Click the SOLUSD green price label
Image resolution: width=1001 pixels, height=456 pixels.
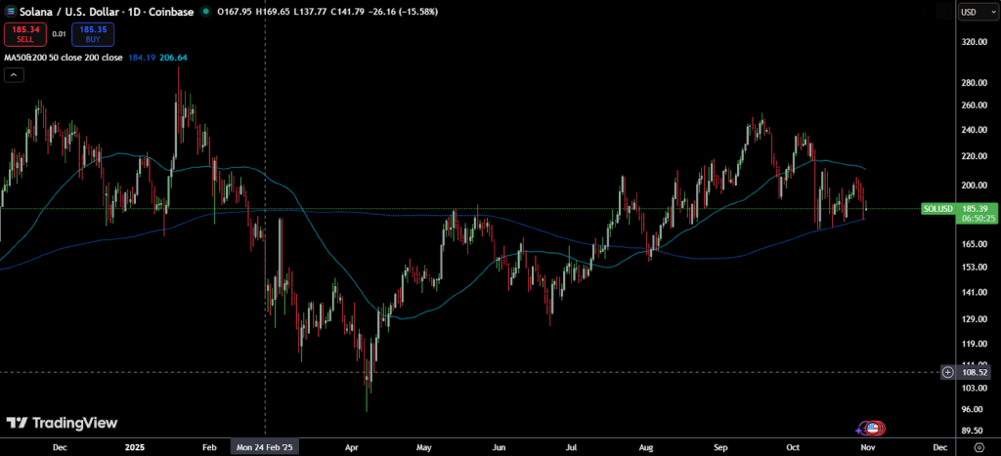[937, 209]
